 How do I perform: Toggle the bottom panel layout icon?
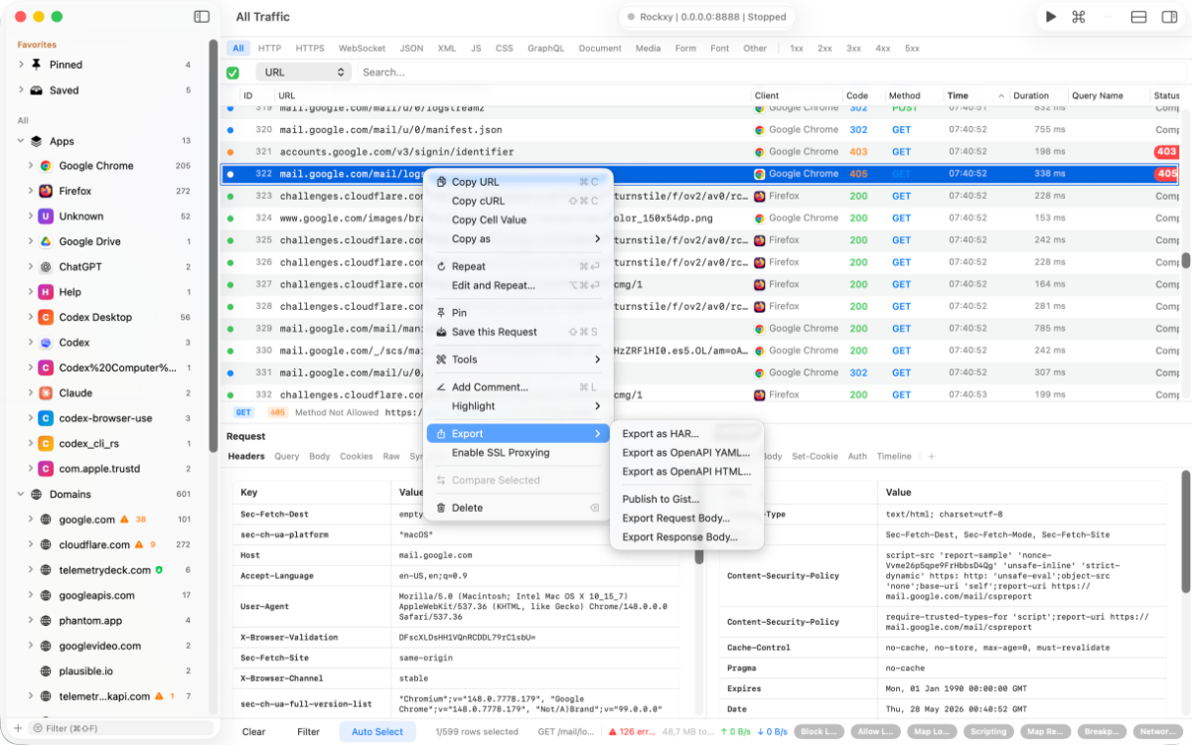click(1139, 17)
